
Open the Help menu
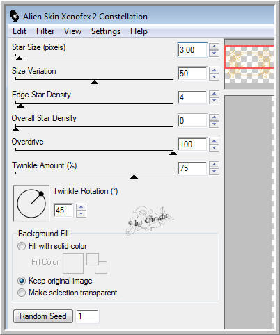[139, 31]
